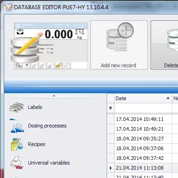
Task: Sort table by Date column header
Action: 143,98
